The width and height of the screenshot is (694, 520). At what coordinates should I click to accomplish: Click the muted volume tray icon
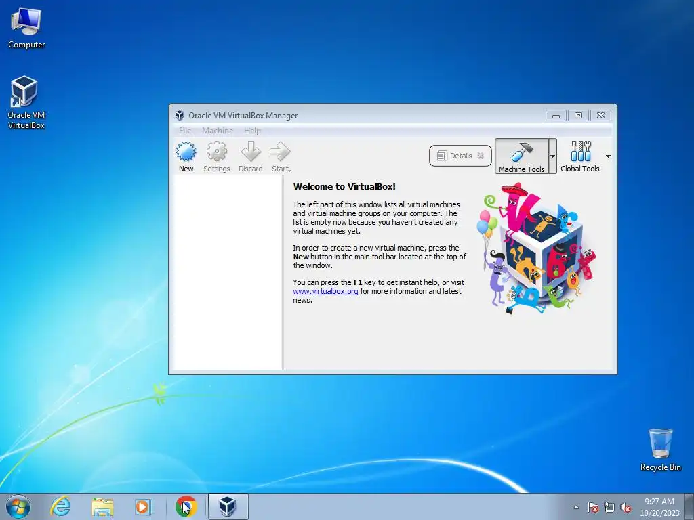[x=626, y=507]
